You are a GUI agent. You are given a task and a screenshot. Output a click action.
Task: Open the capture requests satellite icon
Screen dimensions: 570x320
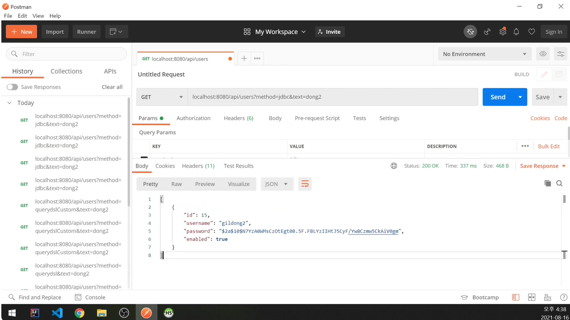click(487, 32)
